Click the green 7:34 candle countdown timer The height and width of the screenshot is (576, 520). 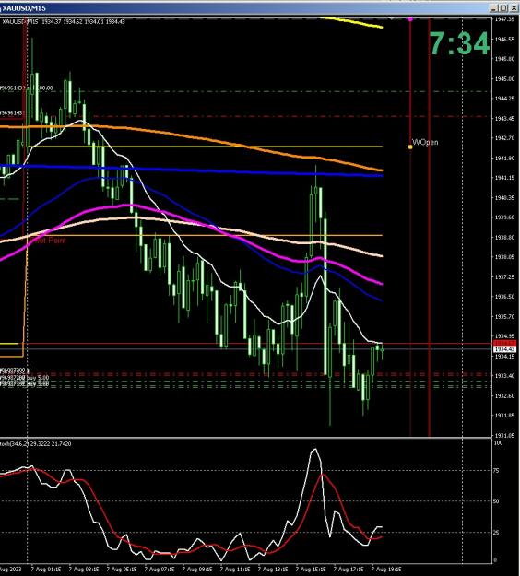[x=459, y=43]
